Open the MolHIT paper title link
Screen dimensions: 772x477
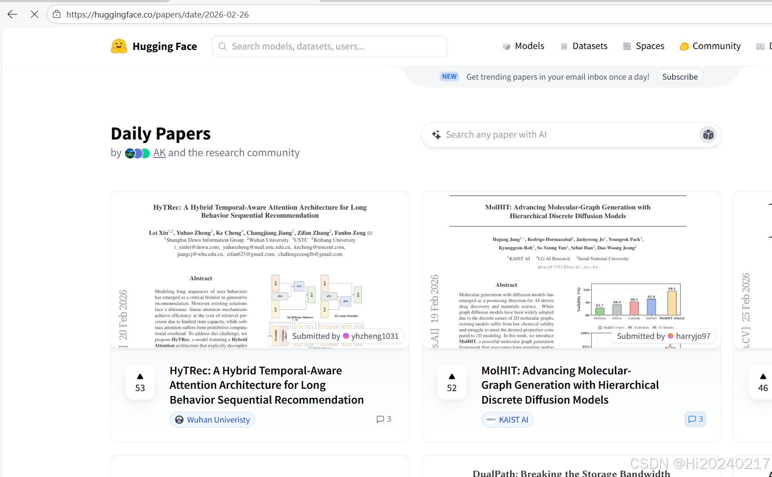point(570,385)
